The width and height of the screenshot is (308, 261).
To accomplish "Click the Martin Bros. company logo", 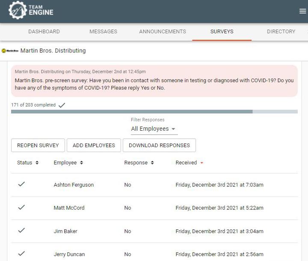I will pos(10,51).
